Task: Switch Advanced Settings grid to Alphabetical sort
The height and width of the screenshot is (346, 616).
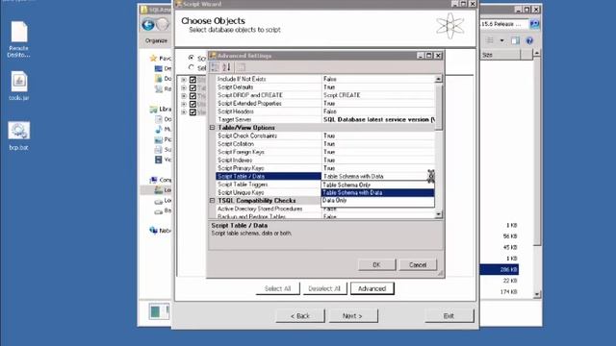Action: point(227,67)
